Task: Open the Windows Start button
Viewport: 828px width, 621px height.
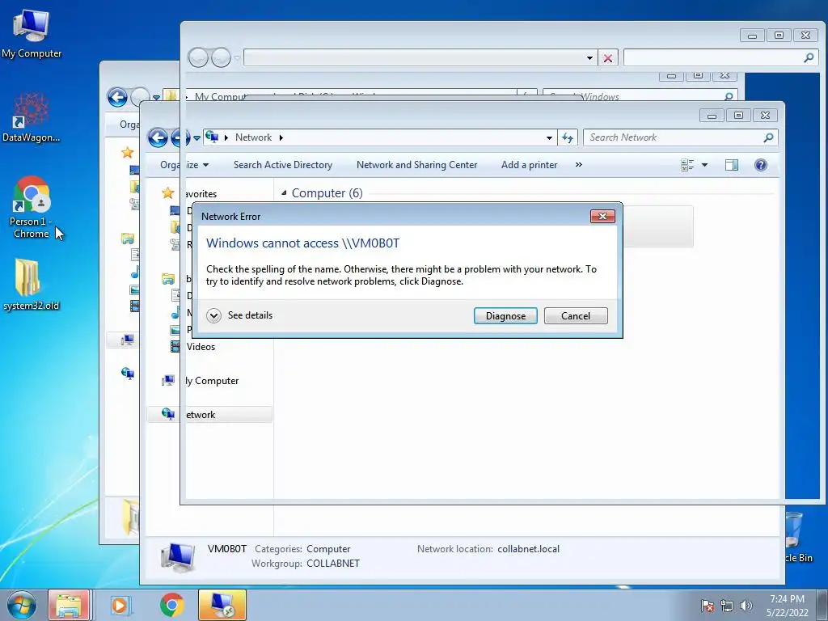Action: click(x=22, y=605)
